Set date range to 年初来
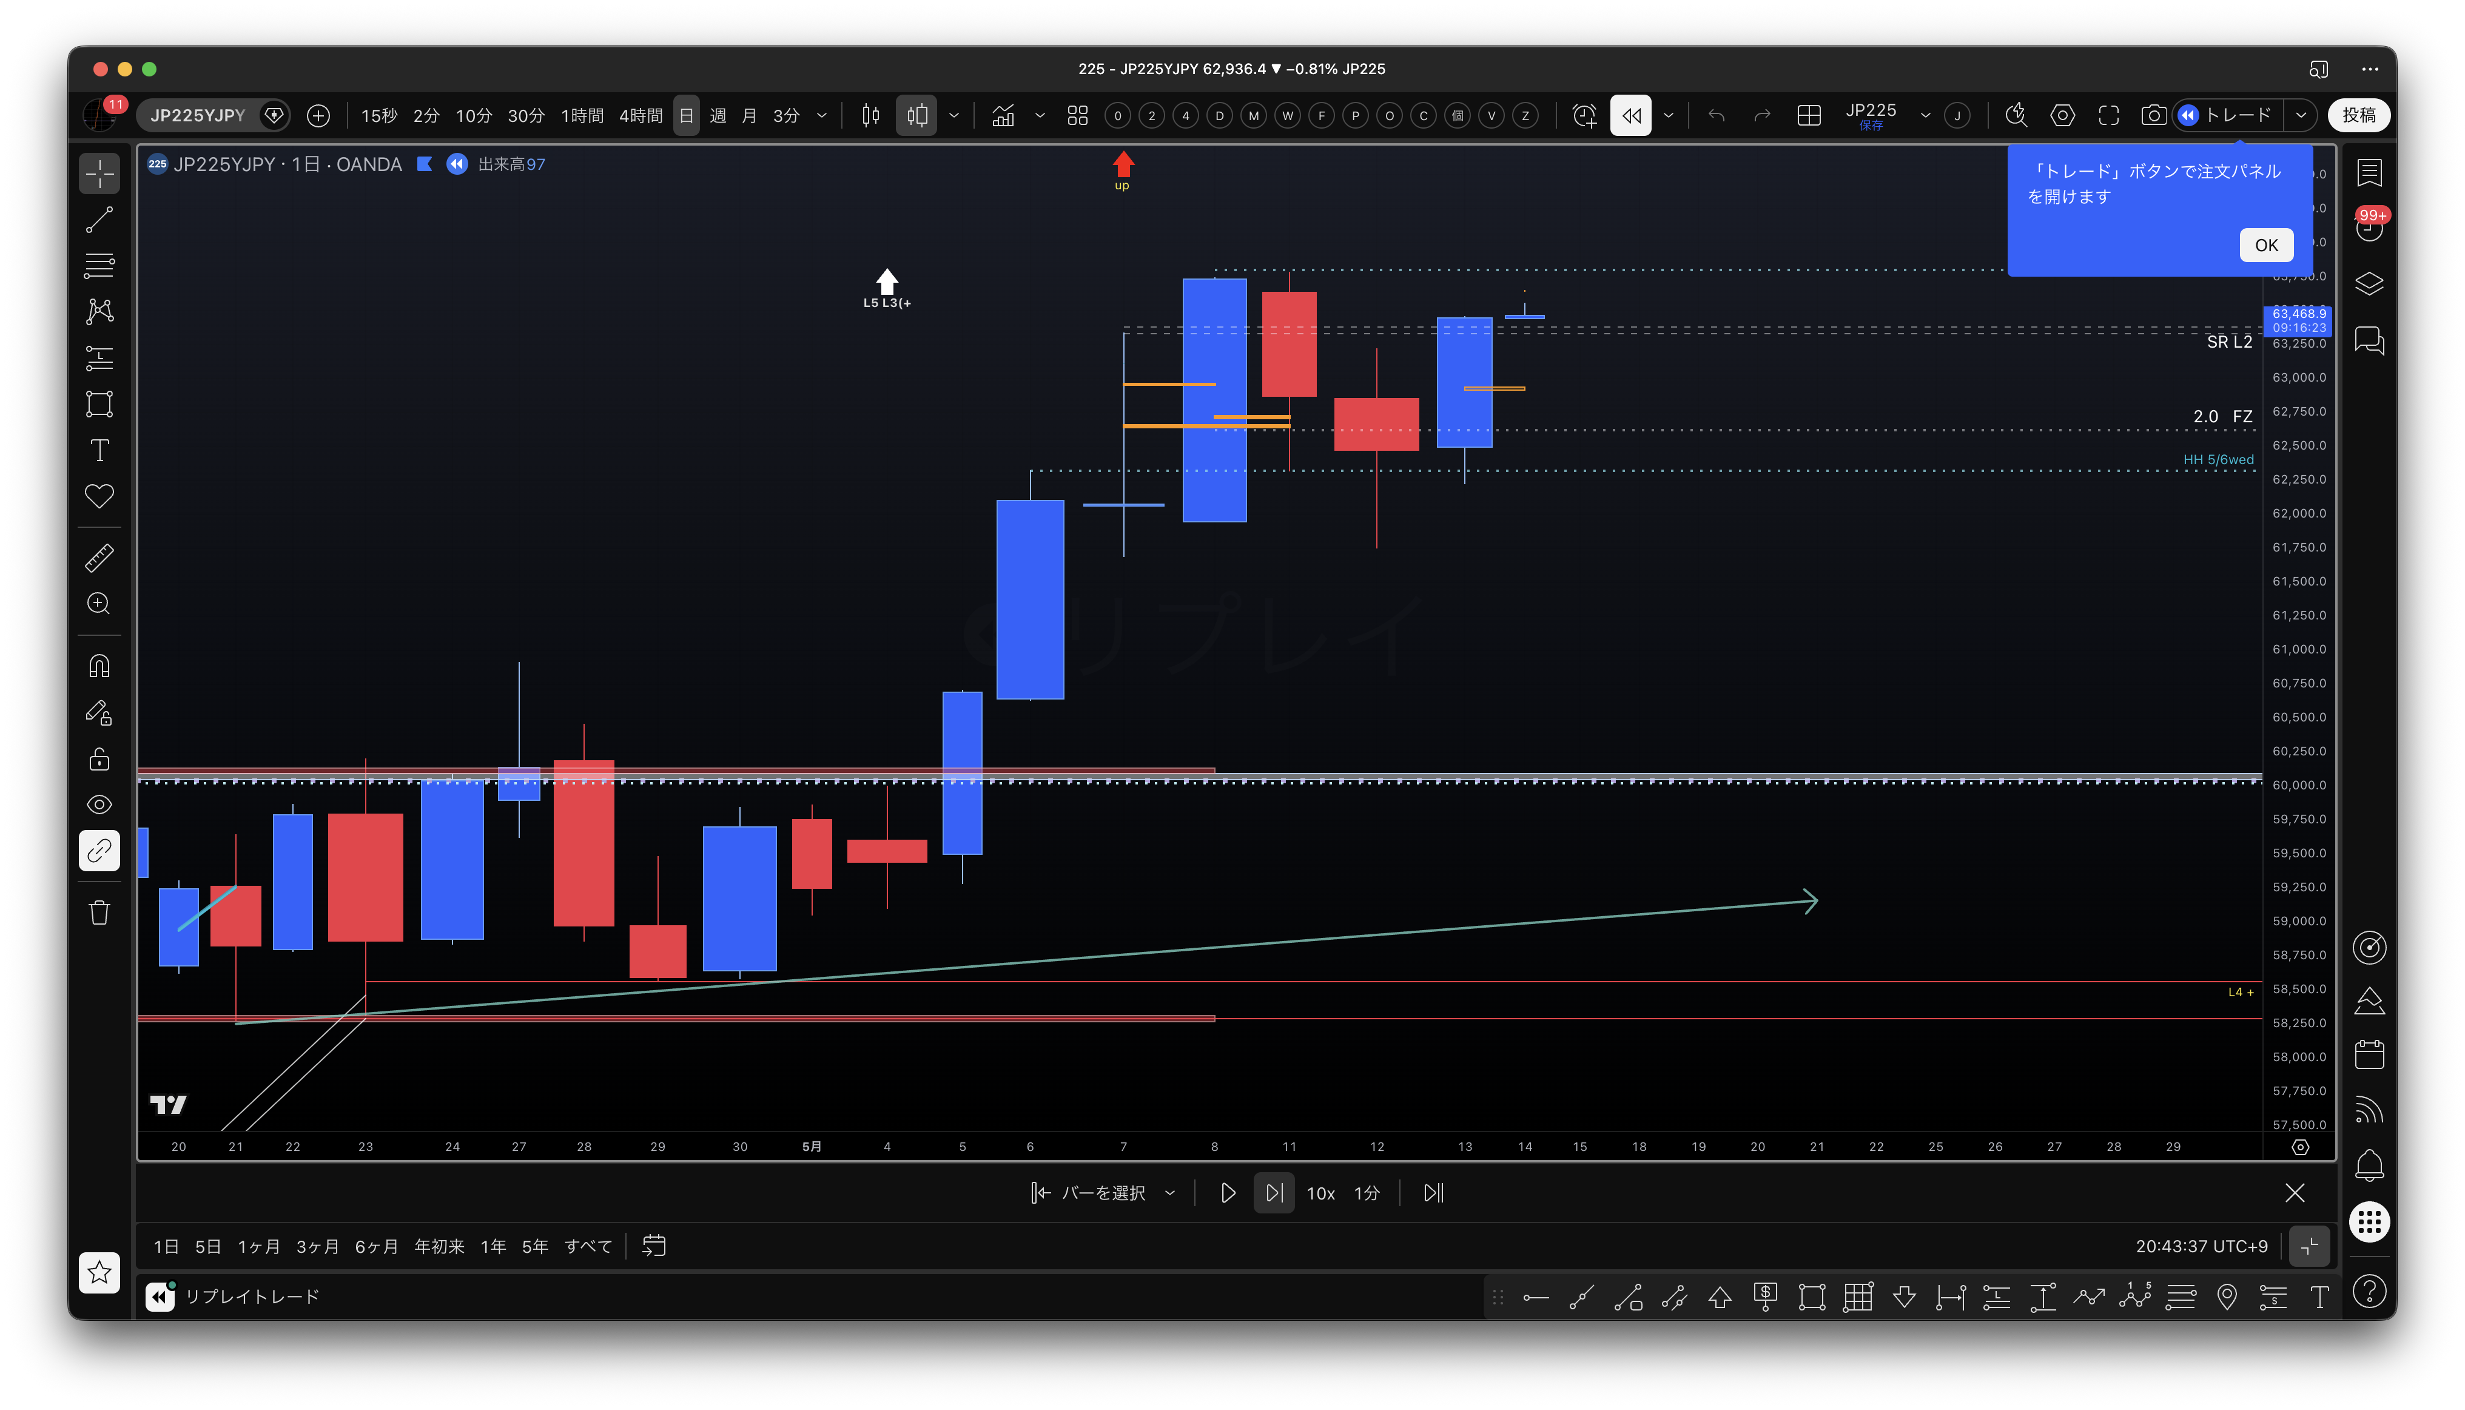2465x1410 pixels. coord(439,1246)
